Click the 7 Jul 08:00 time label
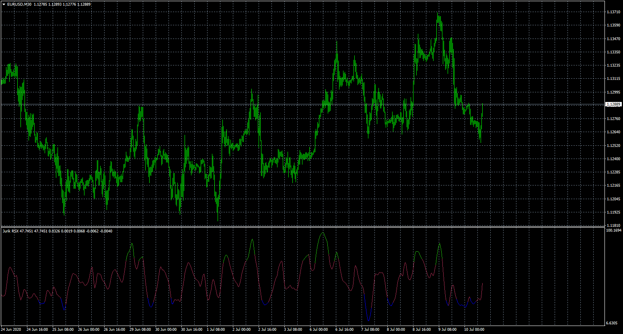This screenshot has height=334, width=623. coord(371,330)
